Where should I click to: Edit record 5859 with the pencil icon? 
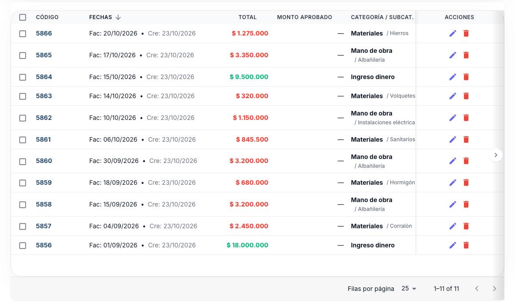(x=452, y=183)
